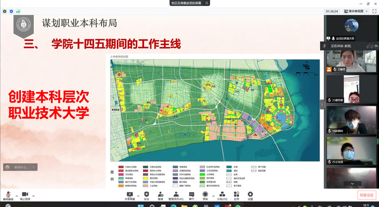Open the 设置 settings gear
Viewport: 379px width, 207px height.
click(250, 194)
